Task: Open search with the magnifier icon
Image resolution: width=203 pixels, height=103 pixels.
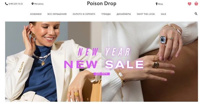Action: coord(196,14)
